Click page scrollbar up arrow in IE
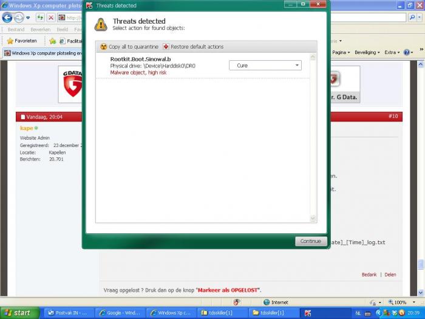Screen dimensions: 425x319 click(x=421, y=64)
